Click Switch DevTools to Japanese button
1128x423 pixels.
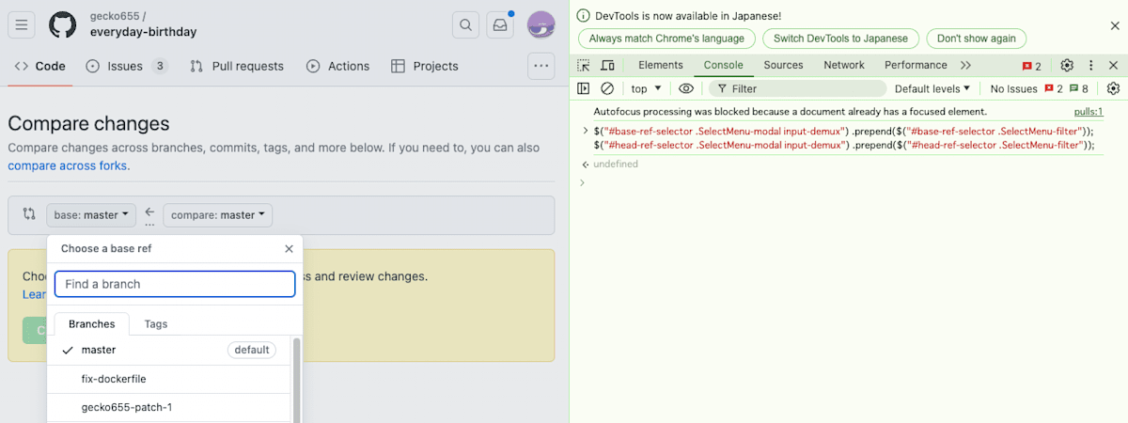[840, 39]
